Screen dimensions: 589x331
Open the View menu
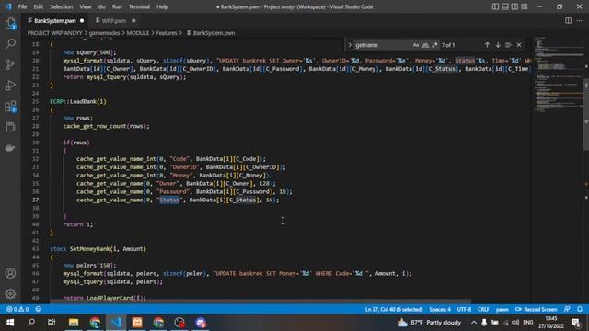(86, 6)
